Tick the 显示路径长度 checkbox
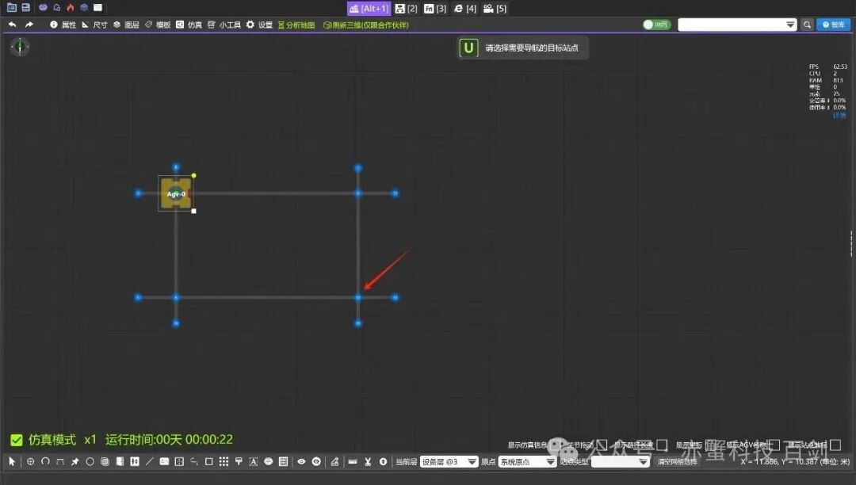856x485 pixels. (x=662, y=445)
